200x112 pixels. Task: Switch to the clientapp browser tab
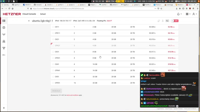[x=169, y=5]
